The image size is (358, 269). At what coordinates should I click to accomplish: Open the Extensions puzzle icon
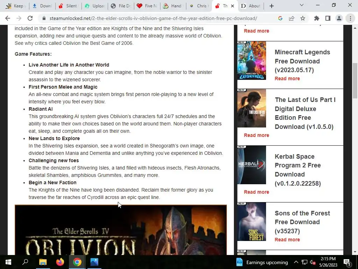[316, 18]
